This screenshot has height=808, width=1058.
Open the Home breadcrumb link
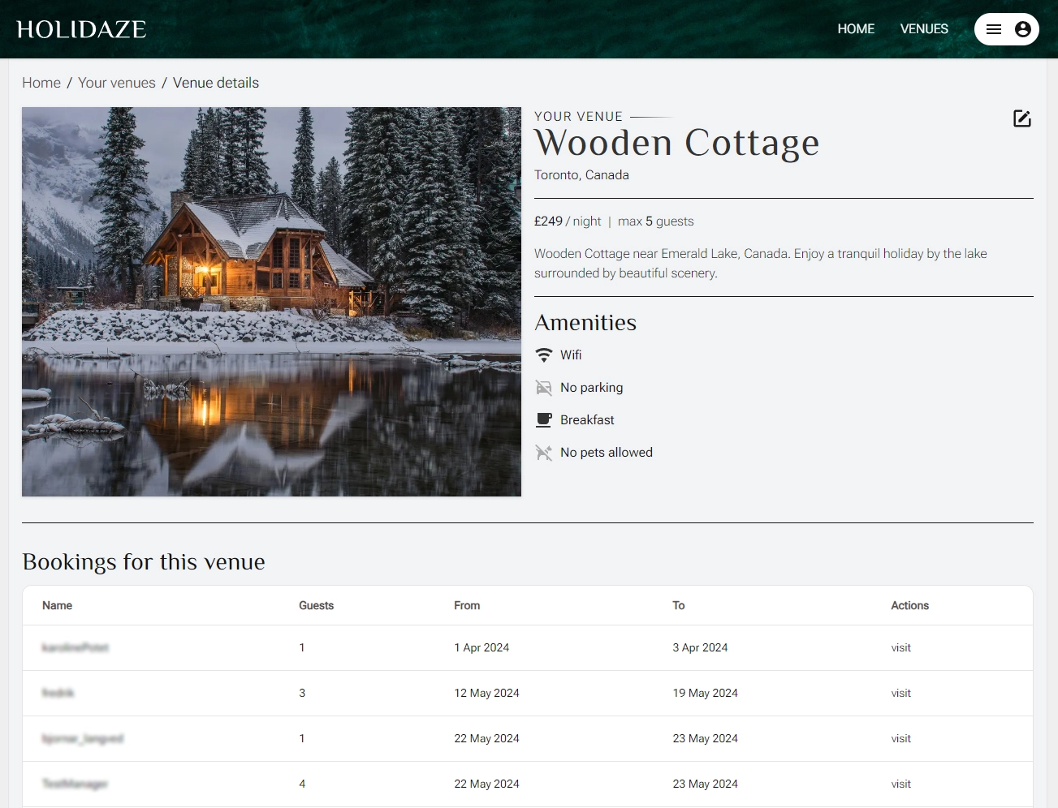[x=41, y=82]
